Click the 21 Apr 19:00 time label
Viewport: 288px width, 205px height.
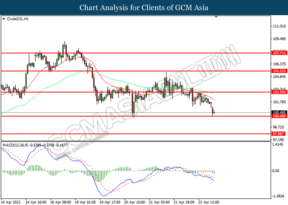pos(184,202)
